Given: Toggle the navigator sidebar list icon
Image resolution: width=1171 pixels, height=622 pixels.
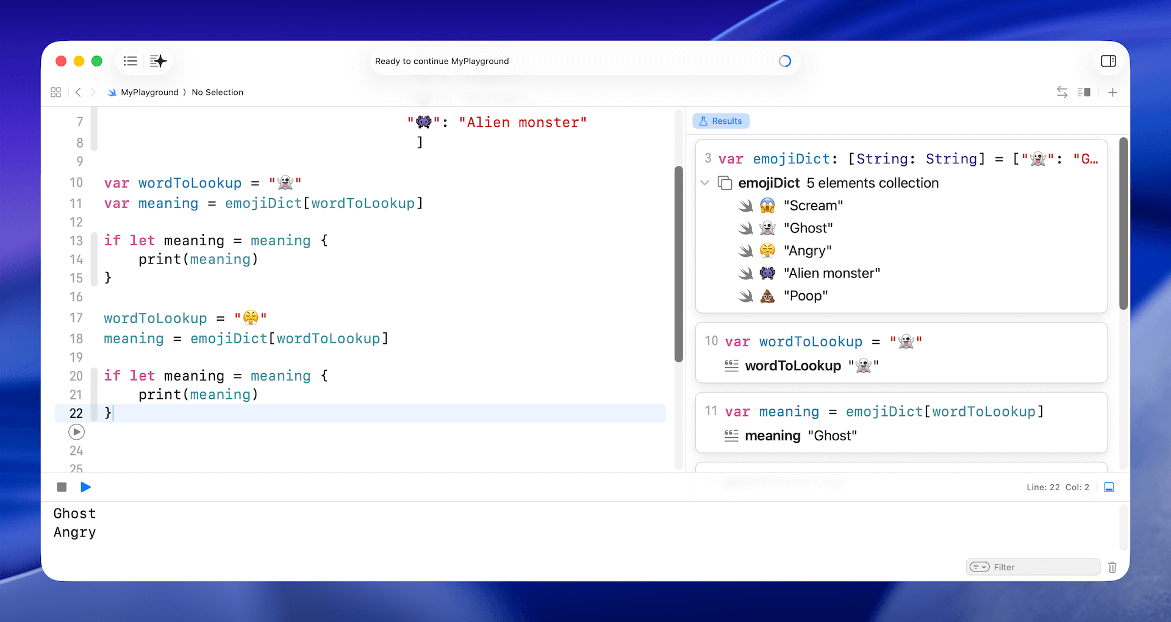Looking at the screenshot, I should (x=130, y=61).
